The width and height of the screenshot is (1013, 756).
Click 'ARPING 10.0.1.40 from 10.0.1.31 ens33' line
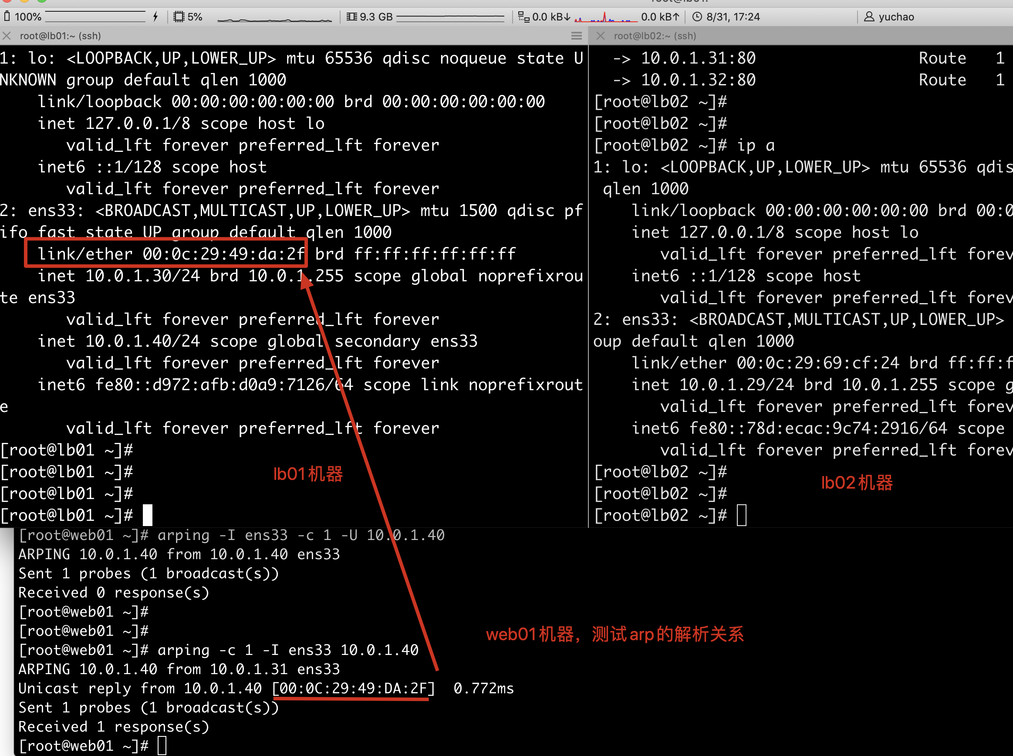[x=179, y=669]
